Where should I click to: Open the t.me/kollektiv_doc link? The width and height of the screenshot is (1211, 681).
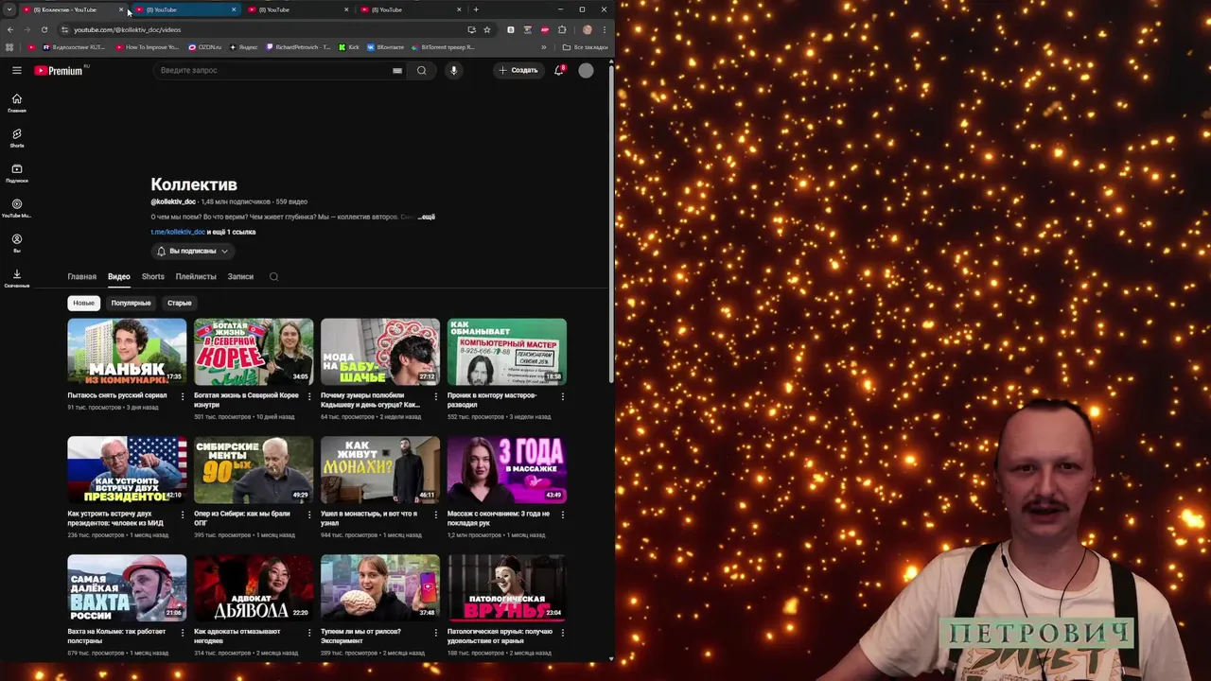178,232
